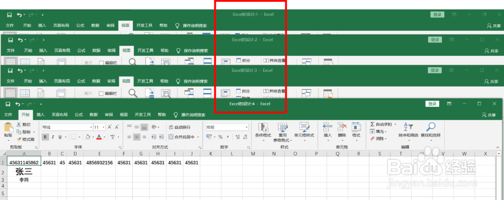Image resolution: width=504 pixels, height=200 pixels.
Task: Open the 文件 tab in Excel的设计:4
Action: (x=9, y=115)
